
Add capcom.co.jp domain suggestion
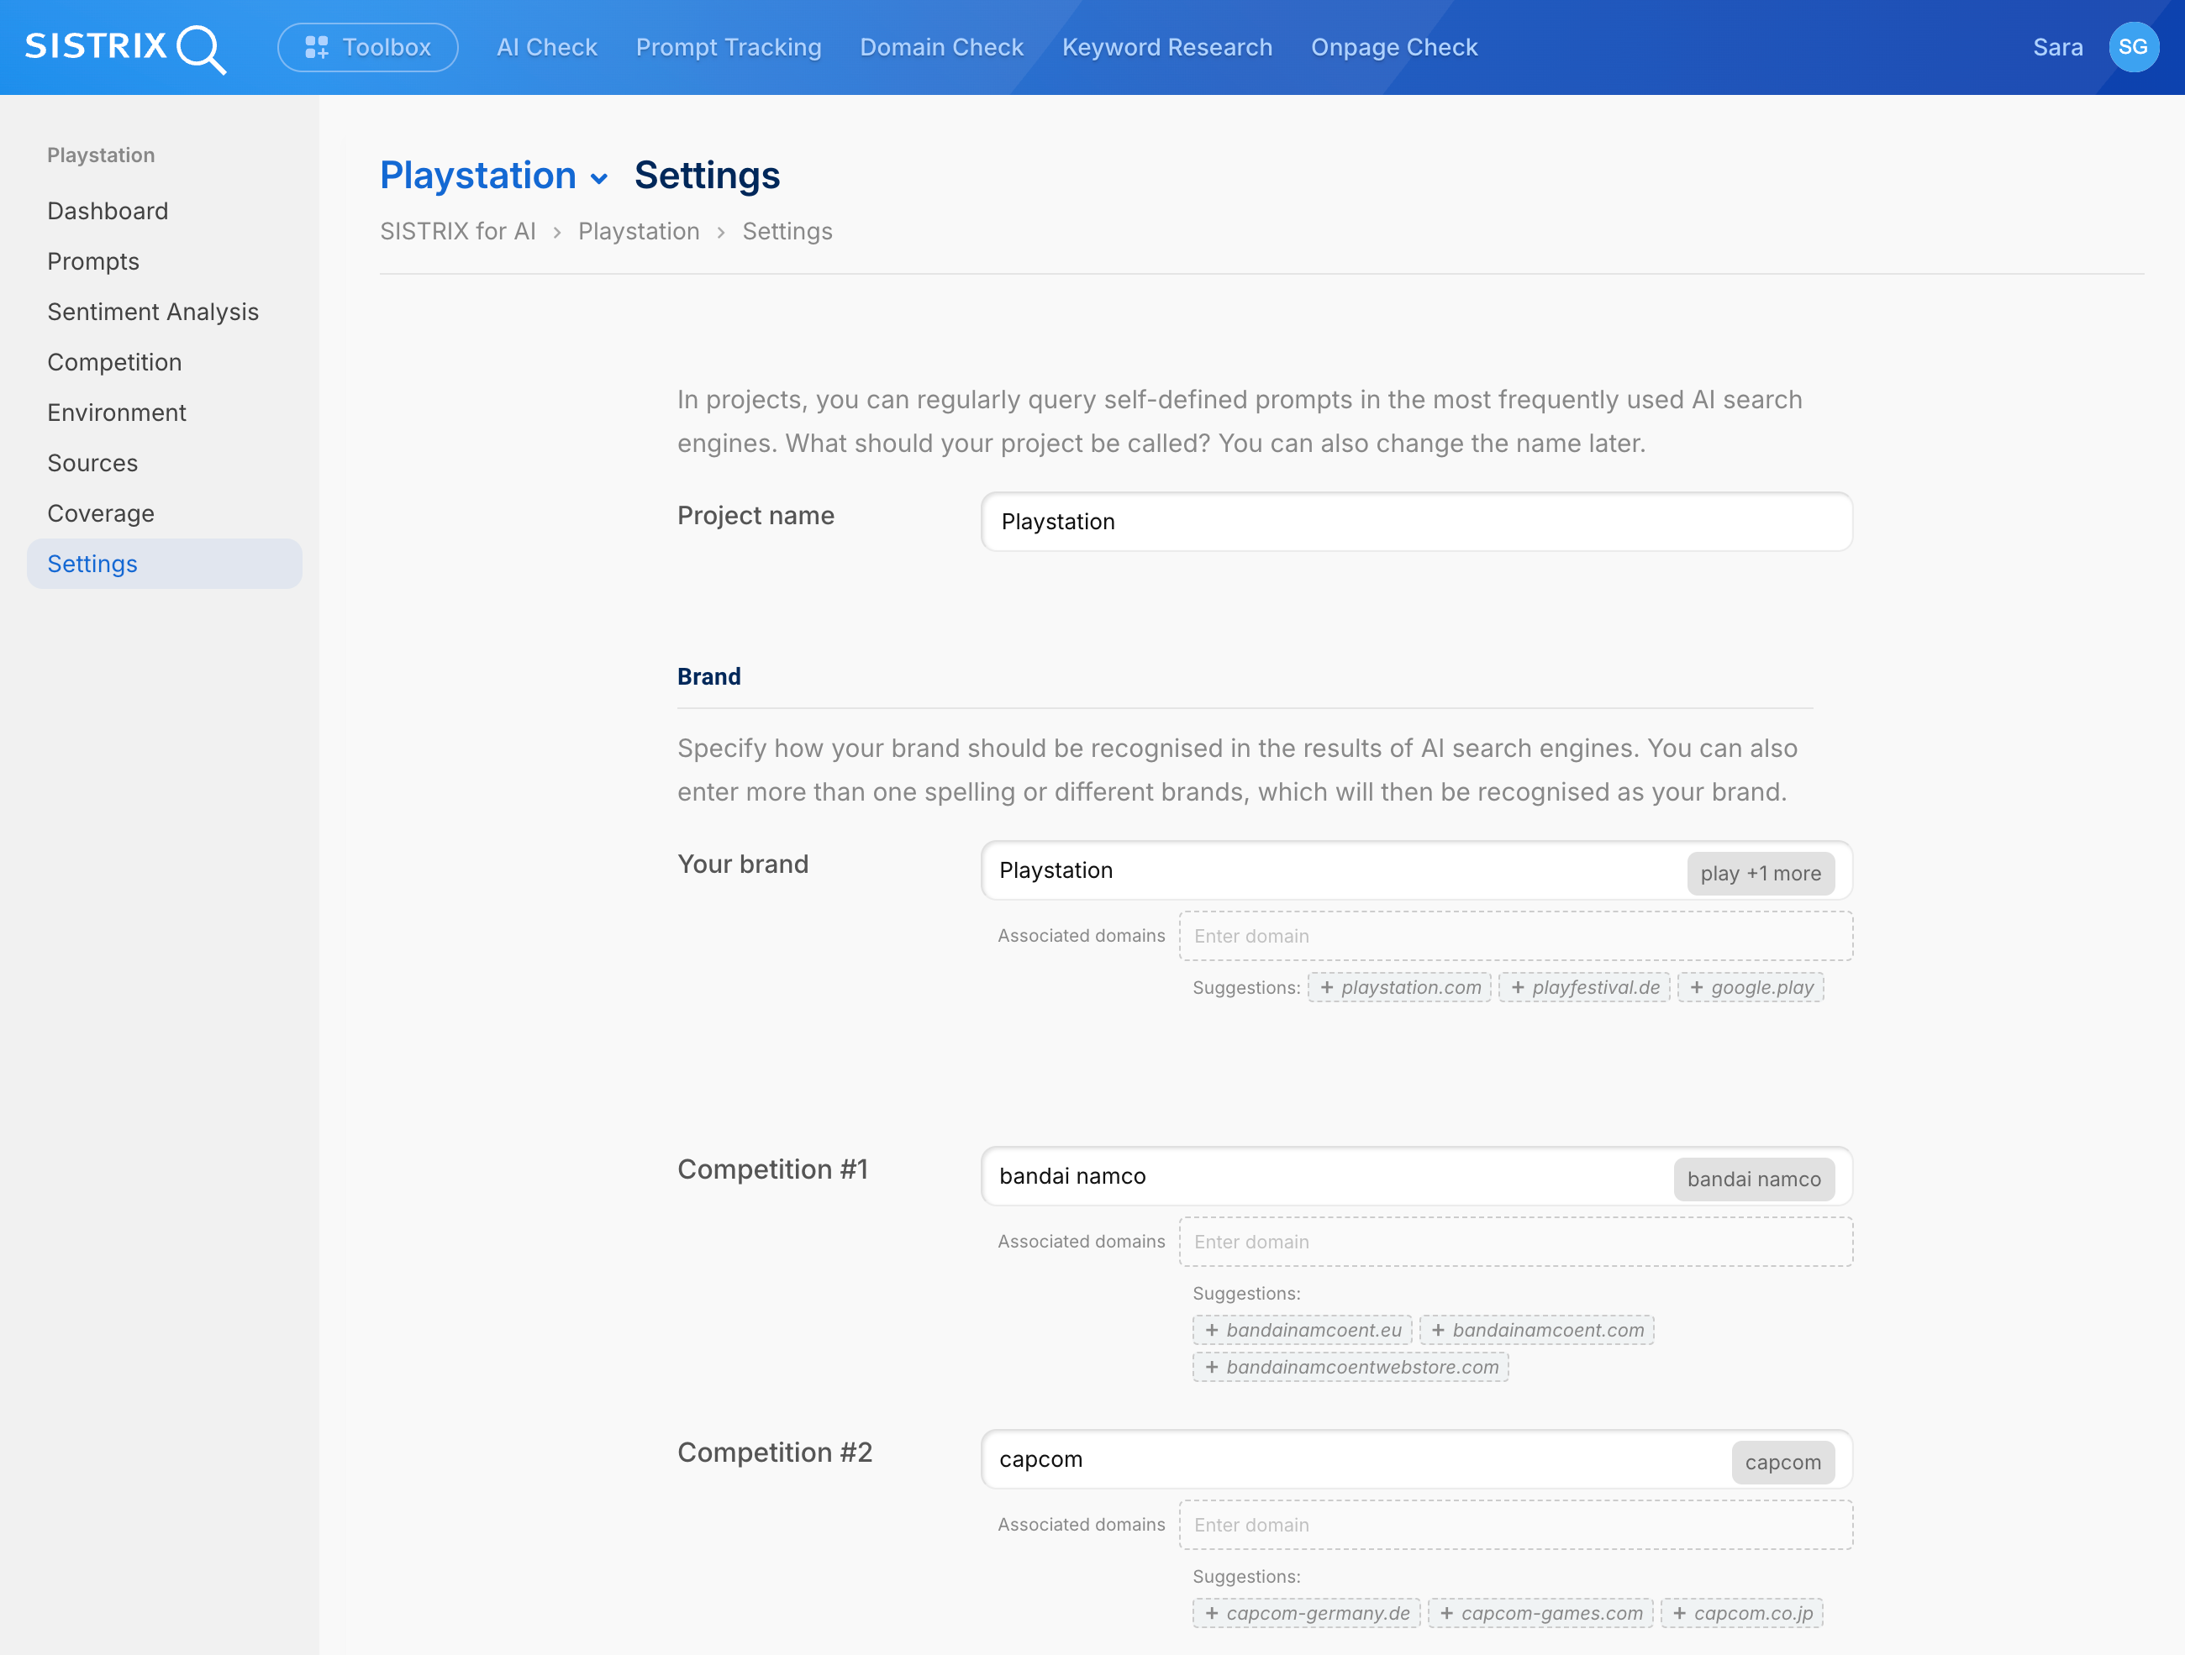tap(1742, 1612)
